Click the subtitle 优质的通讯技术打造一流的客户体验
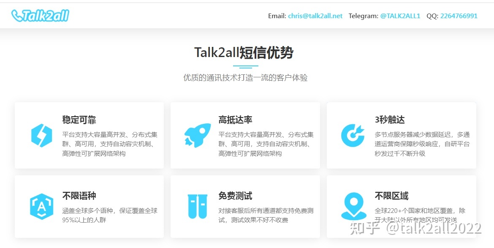 point(245,77)
